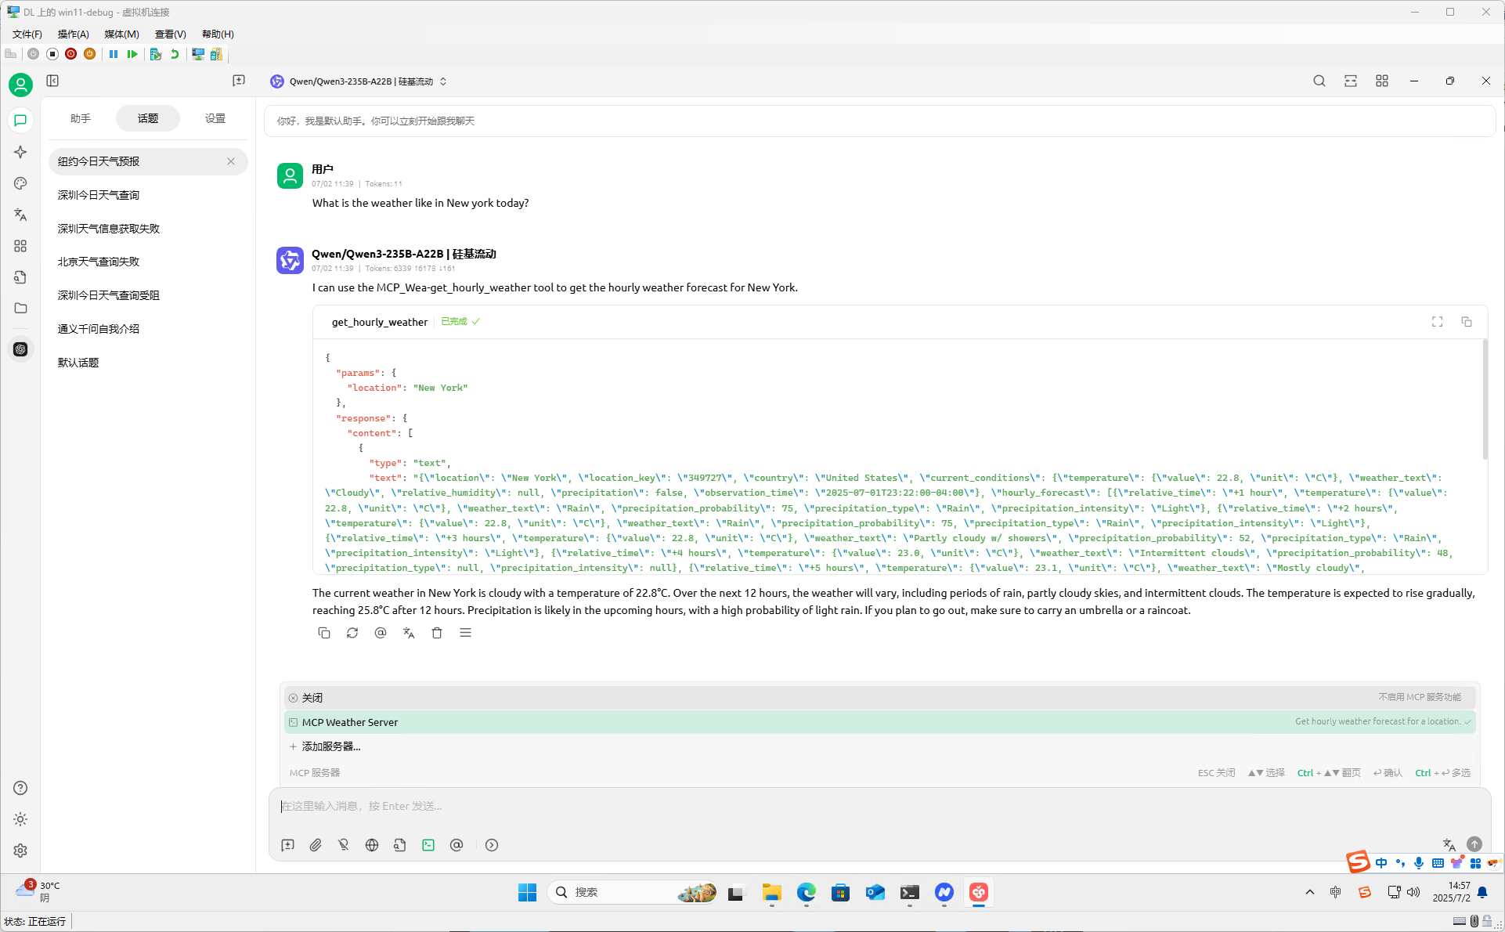Image resolution: width=1505 pixels, height=932 pixels.
Task: Open the search icon in top bar
Action: click(x=1319, y=81)
